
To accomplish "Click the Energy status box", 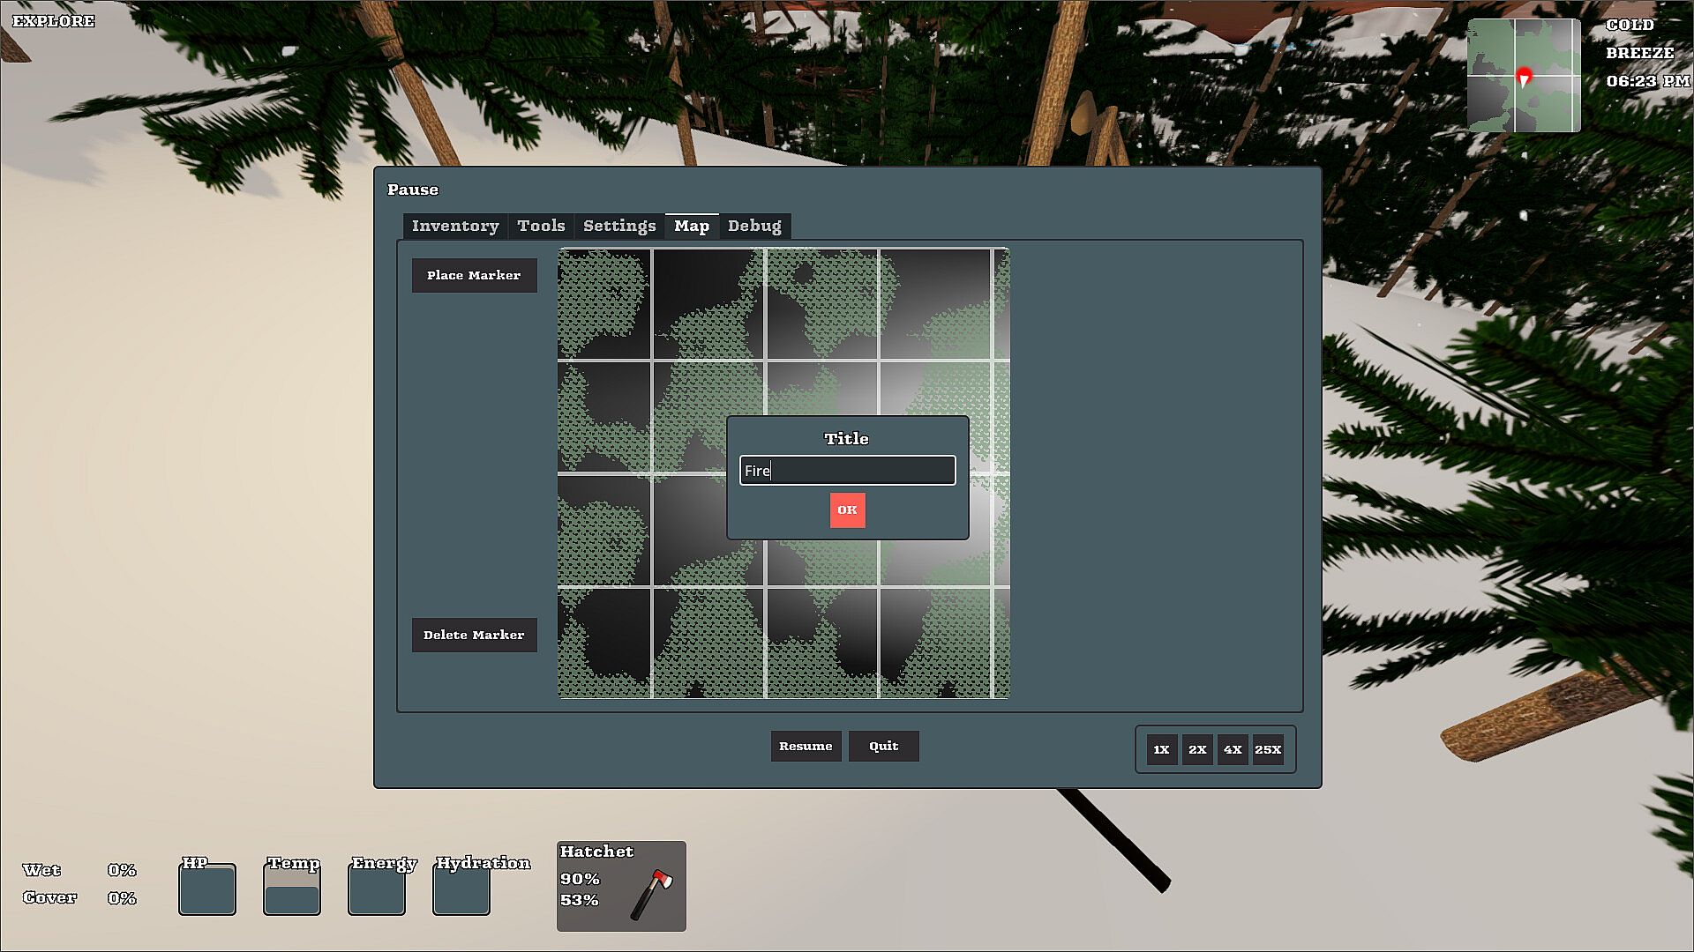I will pos(377,889).
